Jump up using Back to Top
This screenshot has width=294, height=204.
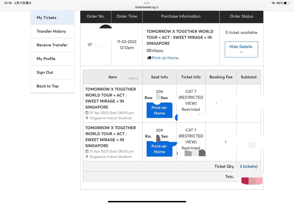[x=52, y=86]
